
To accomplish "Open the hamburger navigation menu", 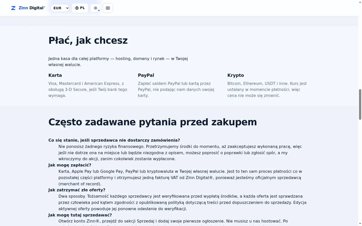I will coord(108,8).
